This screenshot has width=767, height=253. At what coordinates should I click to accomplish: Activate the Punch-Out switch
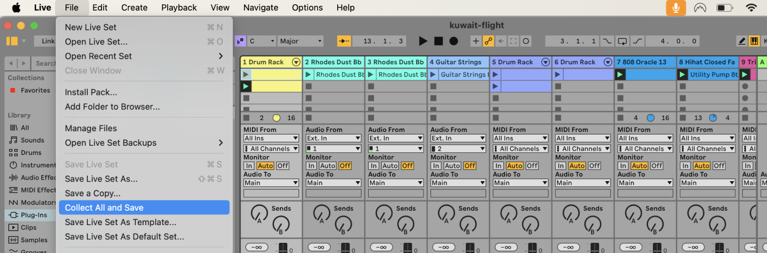coord(637,41)
